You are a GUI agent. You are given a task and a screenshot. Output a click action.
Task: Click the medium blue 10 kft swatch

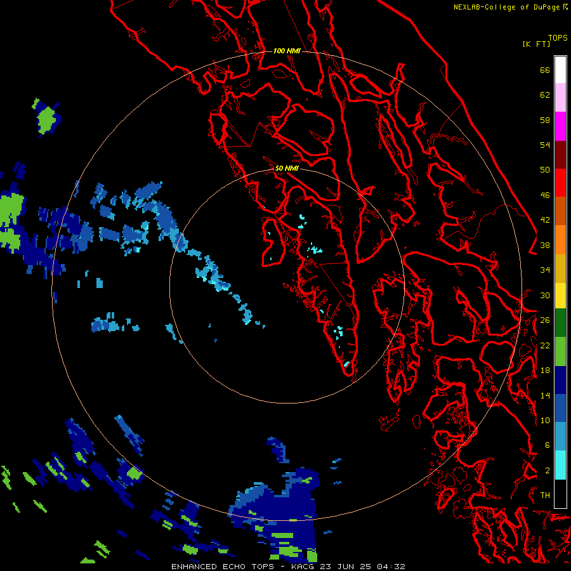click(x=560, y=409)
